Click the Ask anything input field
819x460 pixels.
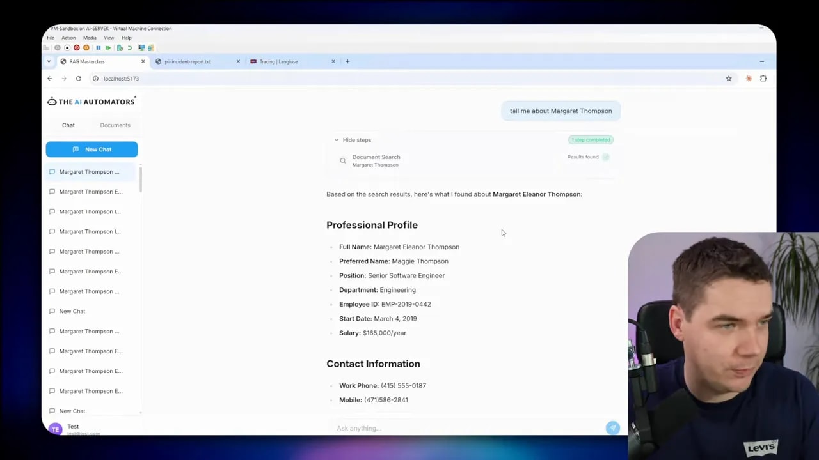pyautogui.click(x=448, y=428)
